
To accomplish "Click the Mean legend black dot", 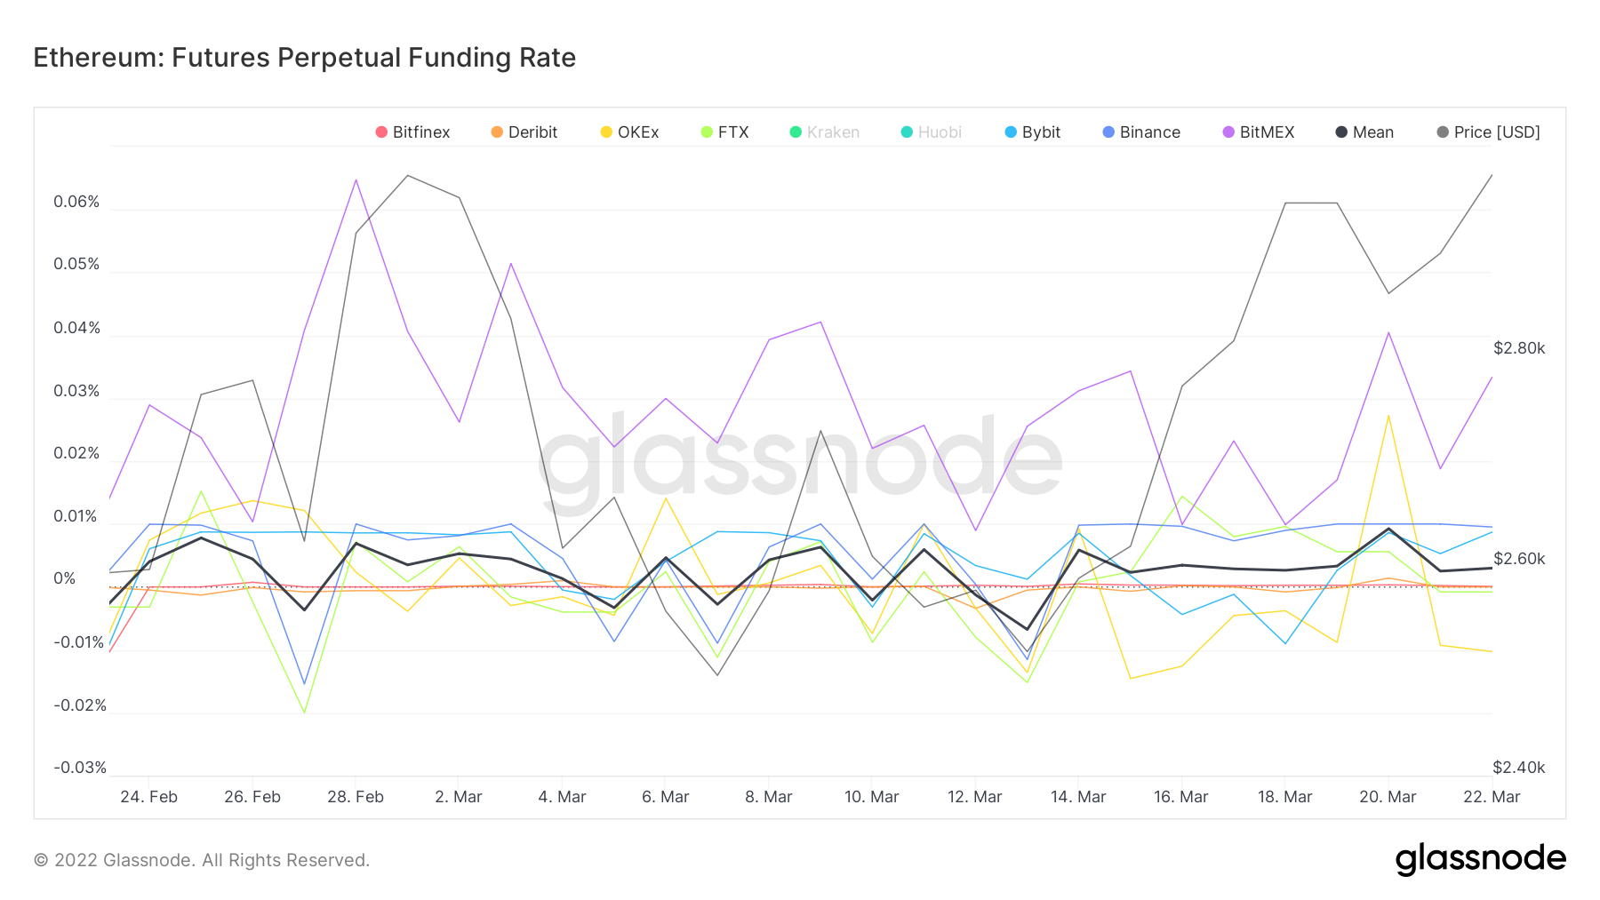I will 1341,132.
